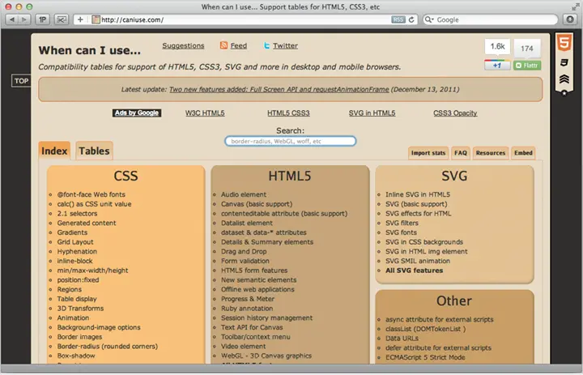This screenshot has height=375, width=583.
Task: Open 'Inline SVG in HTML5'
Action: coord(418,194)
